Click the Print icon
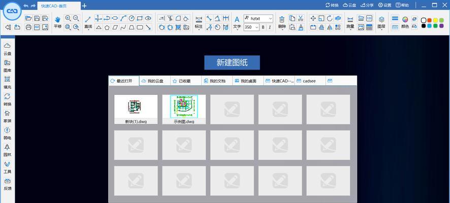The width and height of the screenshot is (450, 203). tap(28, 27)
